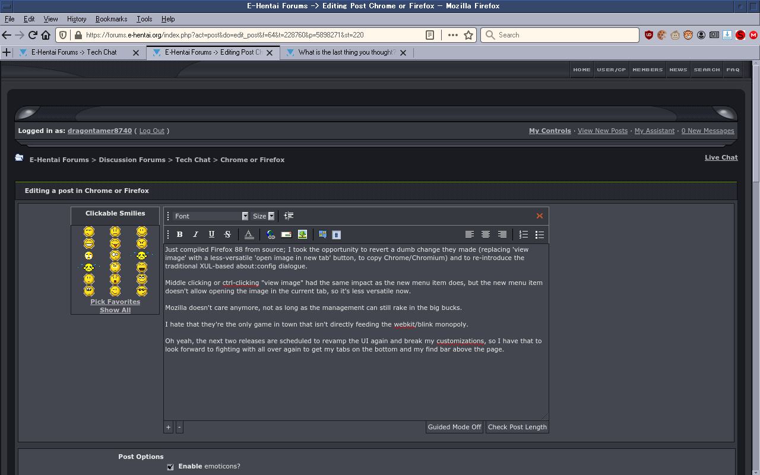The image size is (760, 475).
Task: Open My Controls link
Action: (x=550, y=131)
